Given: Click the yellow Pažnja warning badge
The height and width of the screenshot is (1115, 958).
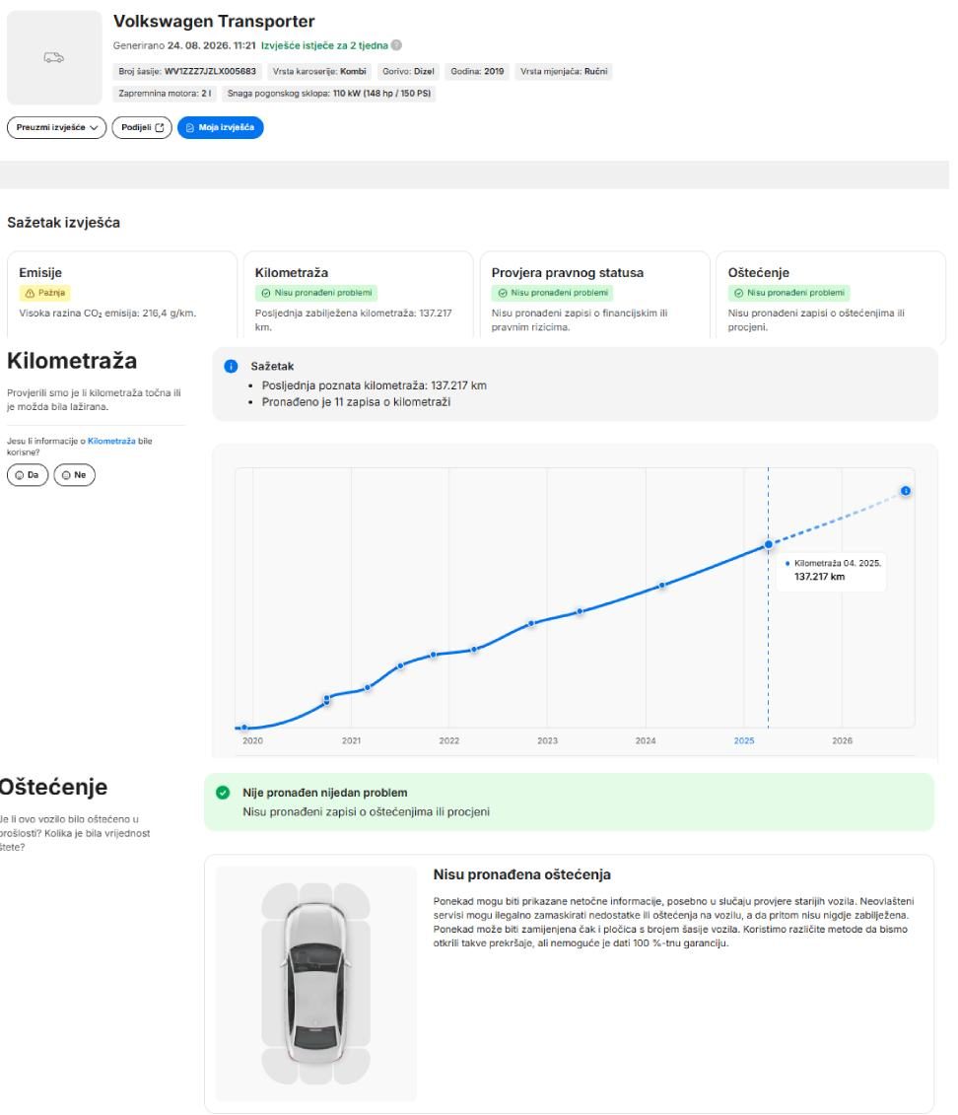Looking at the screenshot, I should click(44, 293).
